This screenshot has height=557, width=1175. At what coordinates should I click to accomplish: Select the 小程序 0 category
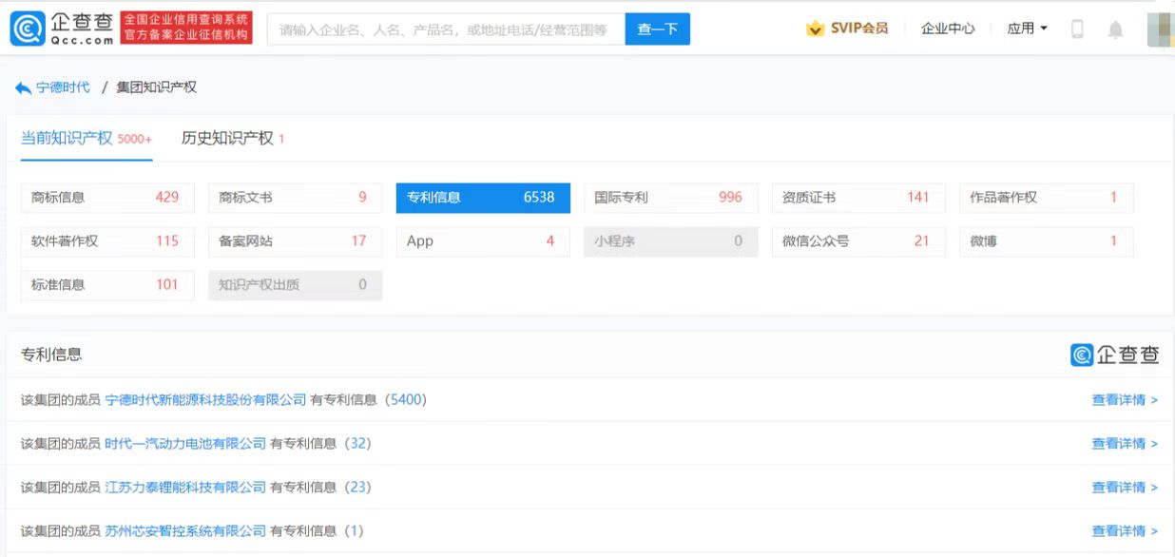point(670,241)
